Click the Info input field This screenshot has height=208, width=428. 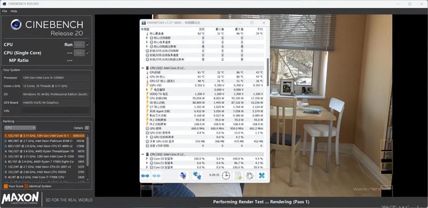click(x=55, y=111)
